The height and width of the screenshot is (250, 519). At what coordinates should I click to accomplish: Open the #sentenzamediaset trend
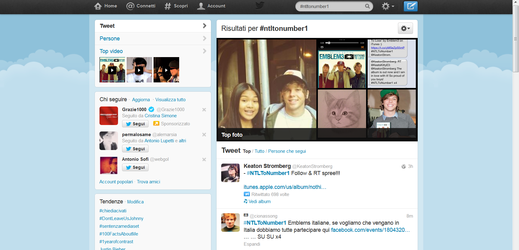119,226
